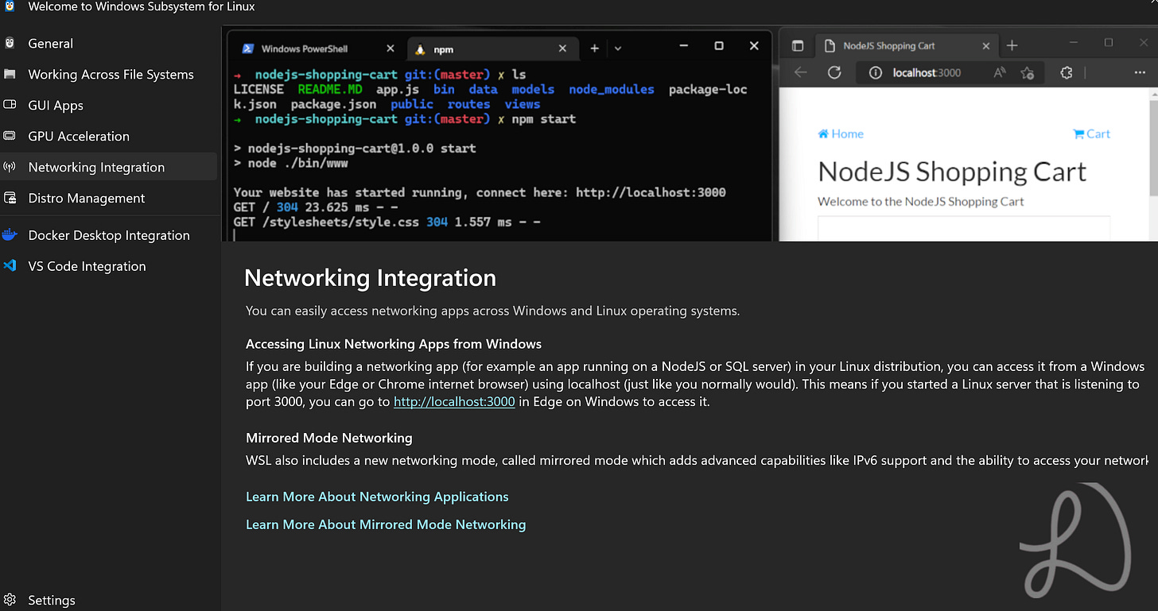Viewport: 1158px width, 611px height.
Task: Click 'README.MD' in terminal listing
Action: tap(330, 90)
